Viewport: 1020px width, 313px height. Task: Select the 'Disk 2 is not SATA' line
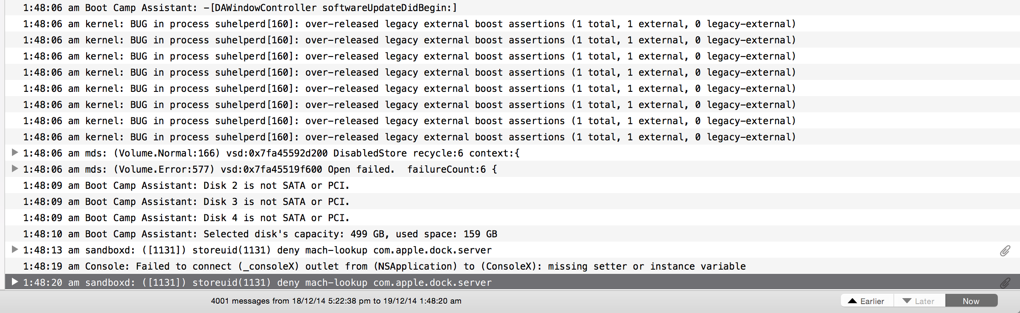pos(512,185)
